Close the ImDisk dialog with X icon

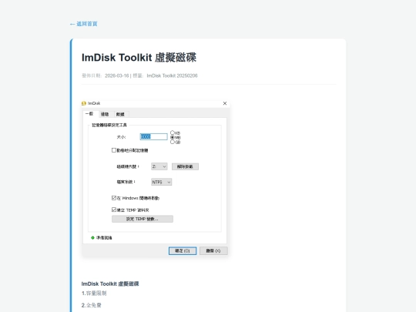pyautogui.click(x=225, y=103)
